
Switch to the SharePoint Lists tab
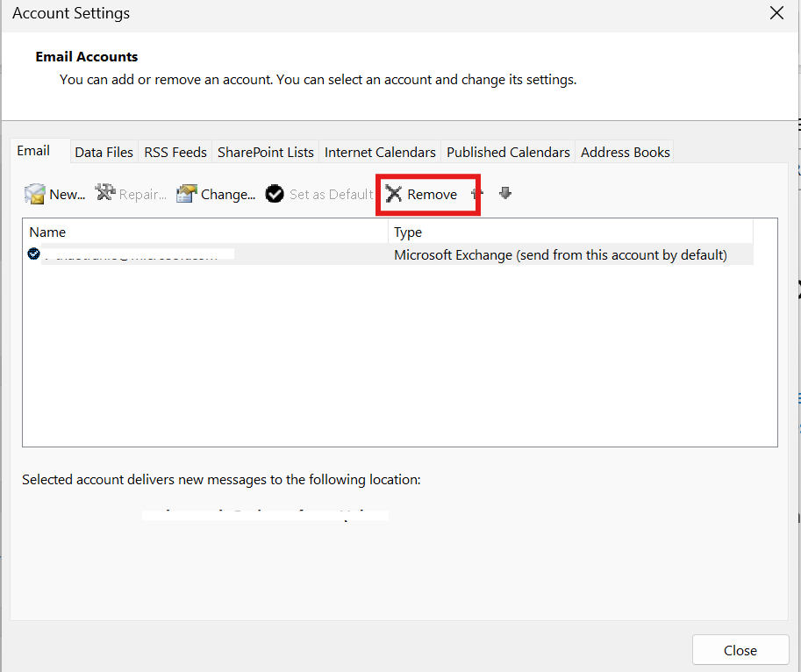click(266, 152)
